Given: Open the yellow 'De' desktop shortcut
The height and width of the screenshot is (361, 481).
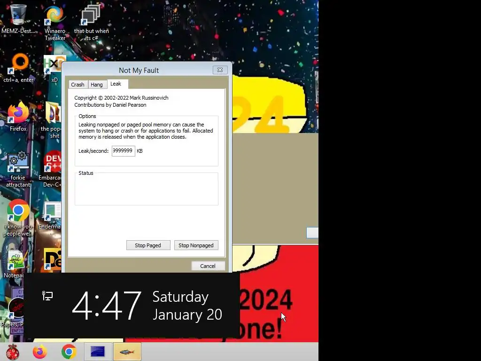Looking at the screenshot, I should pos(53,259).
